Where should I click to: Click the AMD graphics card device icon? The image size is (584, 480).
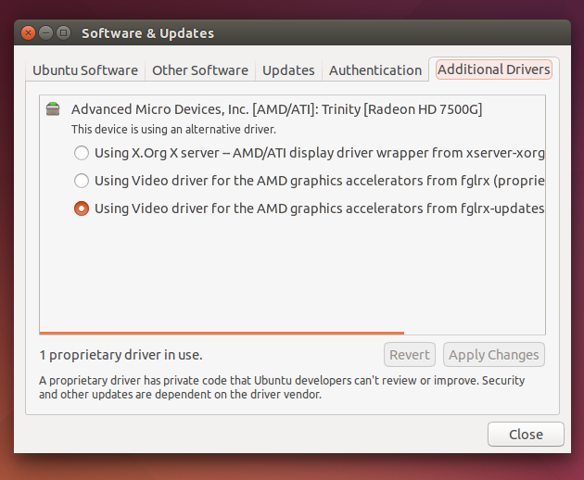pyautogui.click(x=53, y=109)
